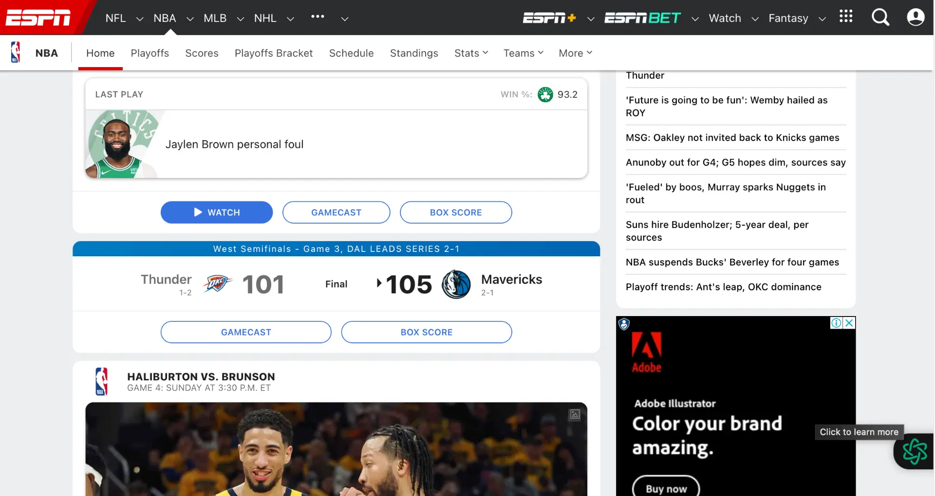Viewport: 935px width, 496px height.
Task: Open the Playoffs Bracket tab
Action: tap(274, 53)
